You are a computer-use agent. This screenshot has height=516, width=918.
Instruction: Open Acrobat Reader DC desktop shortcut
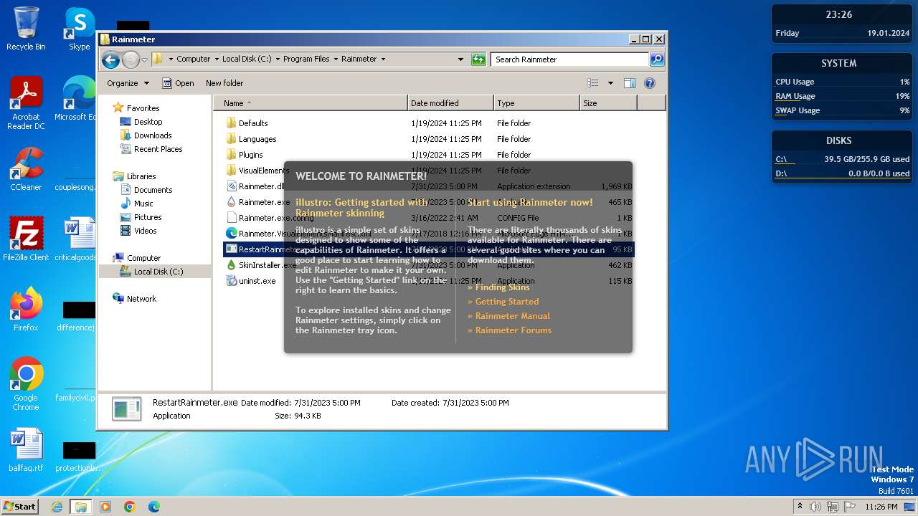[x=26, y=102]
